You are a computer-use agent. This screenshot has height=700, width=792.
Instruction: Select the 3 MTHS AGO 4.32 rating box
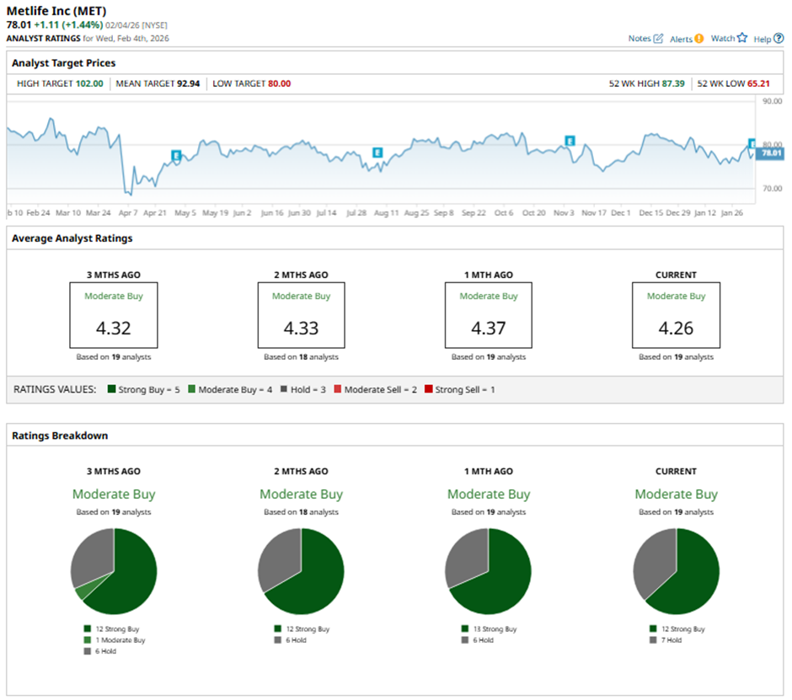[114, 315]
